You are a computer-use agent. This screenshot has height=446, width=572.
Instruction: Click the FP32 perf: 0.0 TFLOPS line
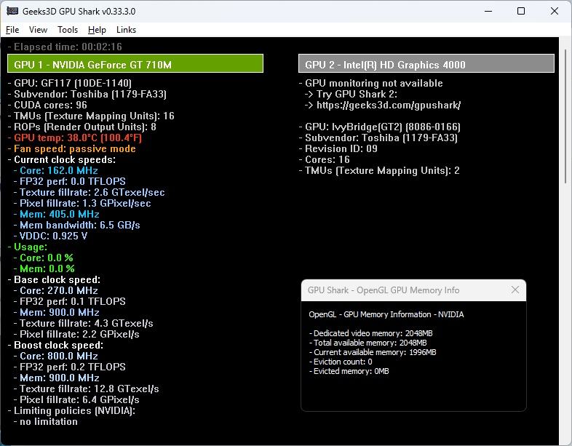(70, 182)
